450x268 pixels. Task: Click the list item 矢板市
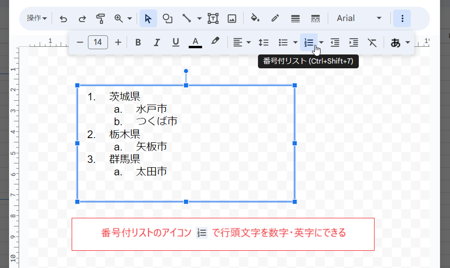pos(151,146)
